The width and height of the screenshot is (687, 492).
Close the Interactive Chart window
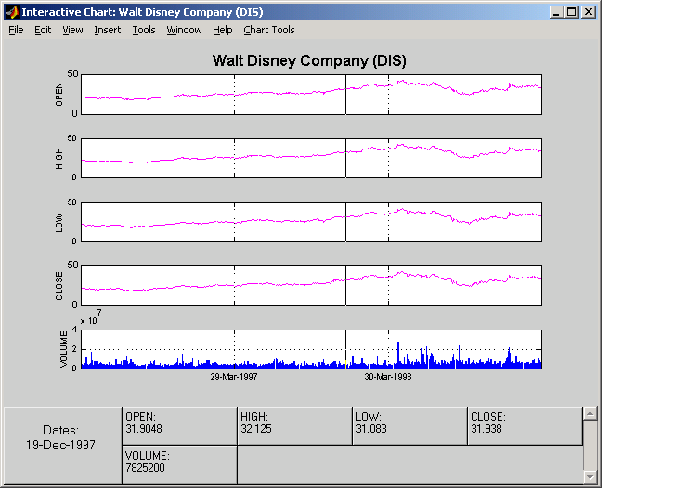(x=589, y=12)
